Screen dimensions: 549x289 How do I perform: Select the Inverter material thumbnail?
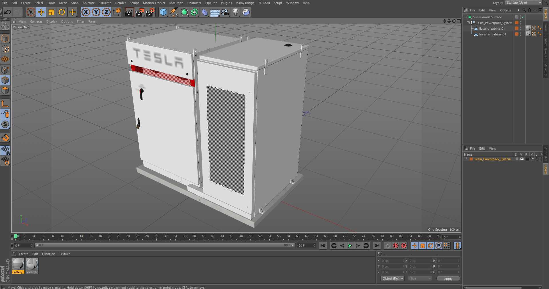(x=32, y=266)
